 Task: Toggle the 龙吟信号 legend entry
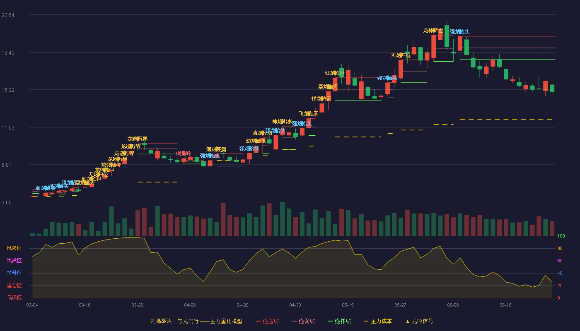tap(419, 321)
